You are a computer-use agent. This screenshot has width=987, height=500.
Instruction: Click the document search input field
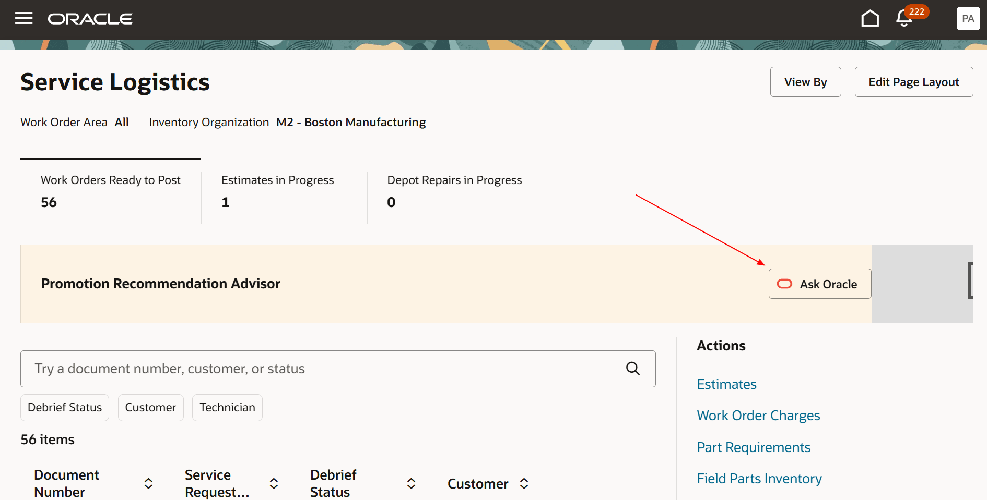[313, 369]
